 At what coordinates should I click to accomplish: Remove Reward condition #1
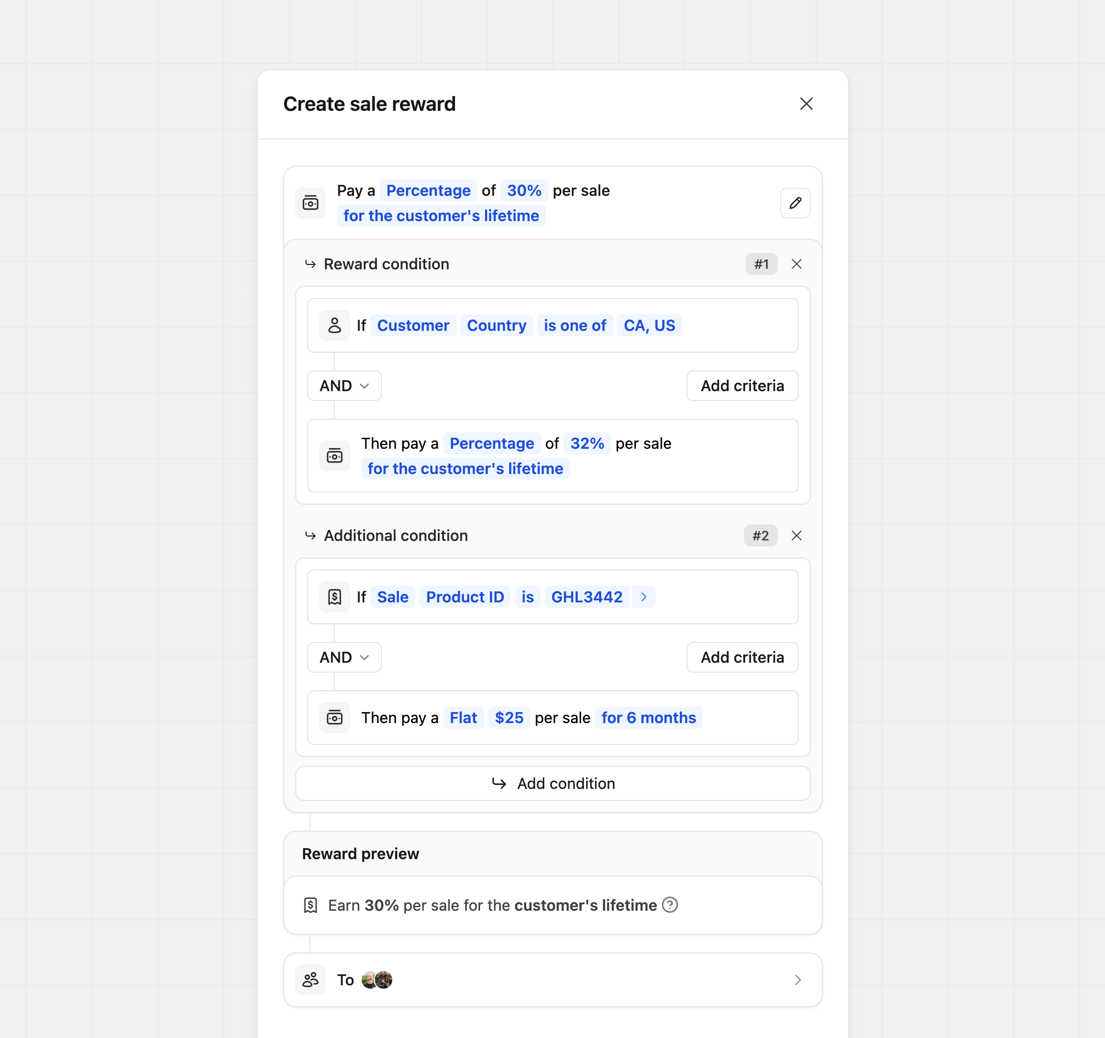[797, 264]
